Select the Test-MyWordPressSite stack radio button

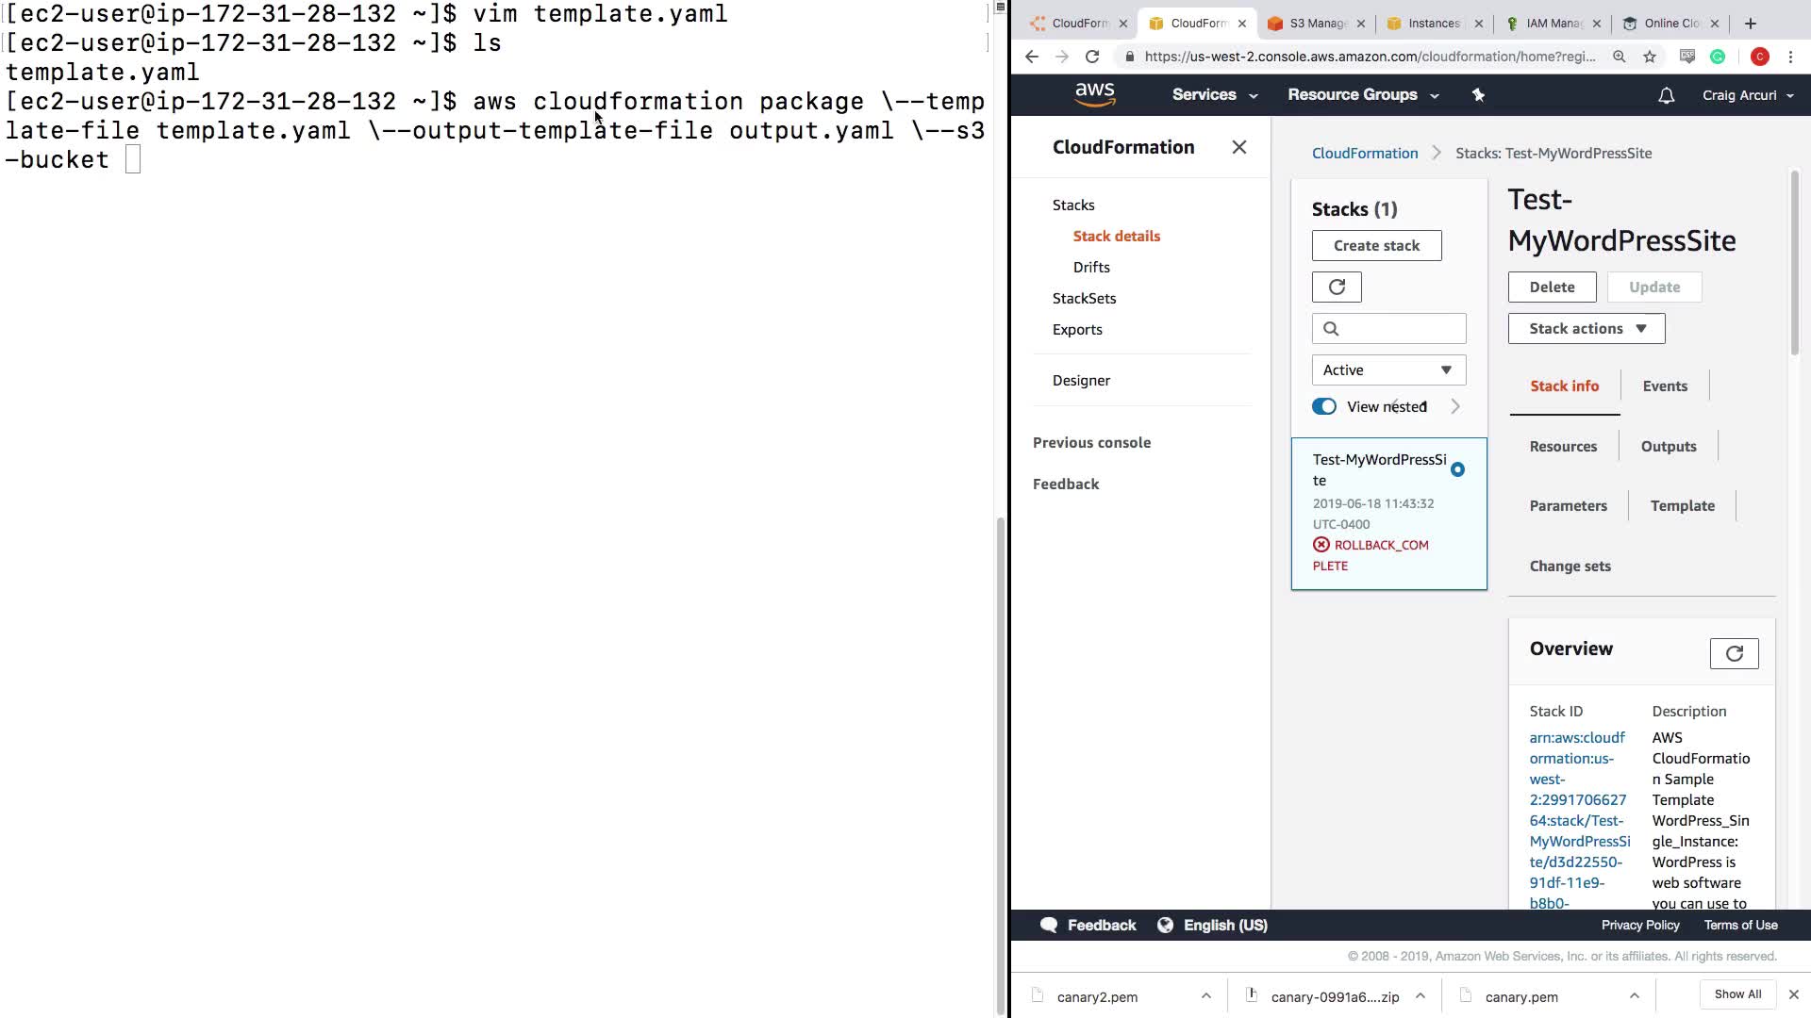pyautogui.click(x=1457, y=469)
